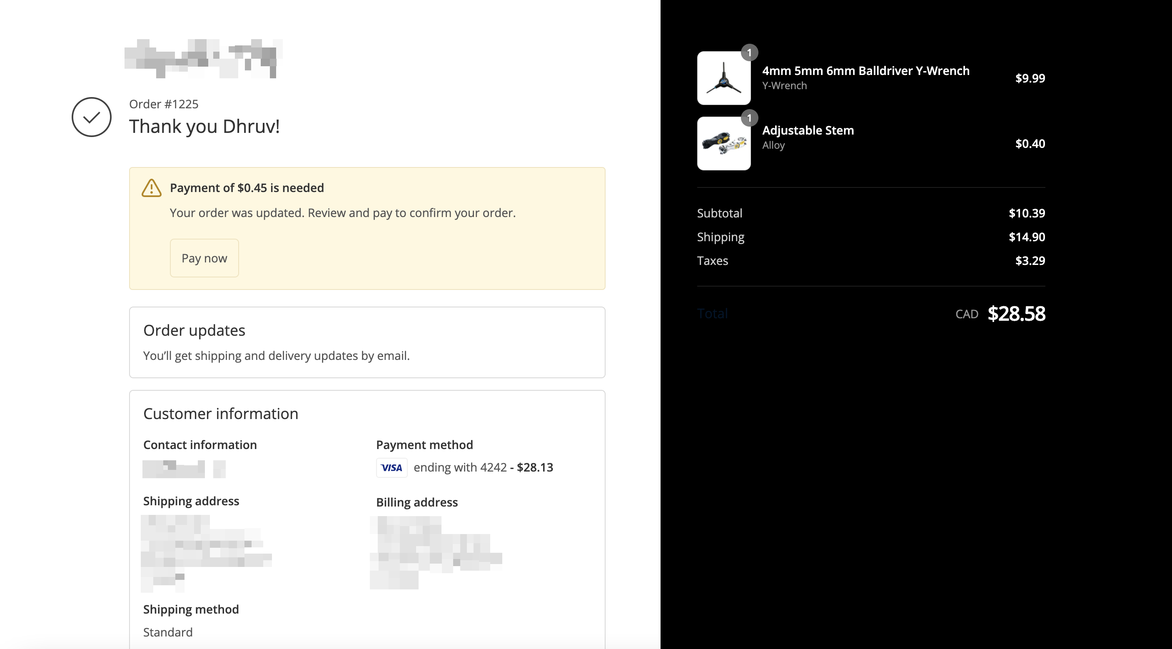Open the Adjustable Stem product thumbnail

tap(723, 144)
